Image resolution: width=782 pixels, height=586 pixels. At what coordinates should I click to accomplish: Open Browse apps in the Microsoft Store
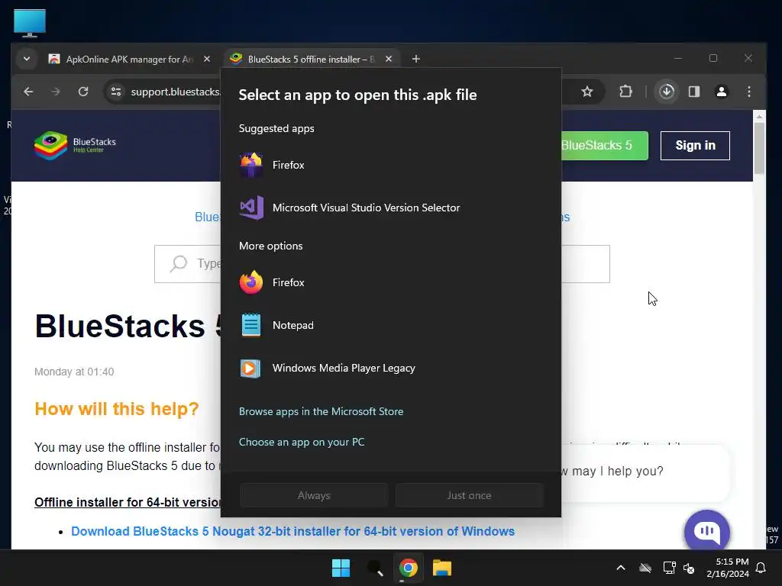(321, 411)
